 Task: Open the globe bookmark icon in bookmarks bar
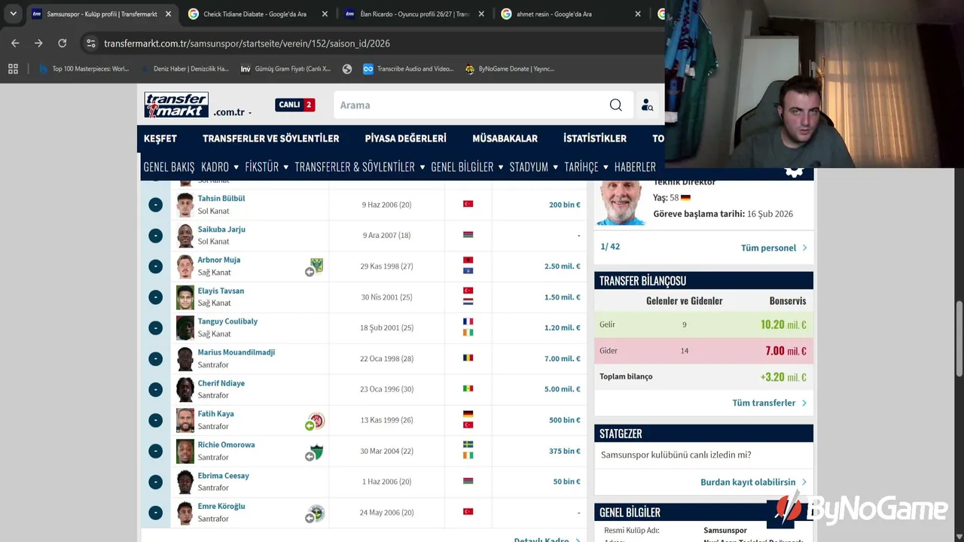(x=346, y=69)
